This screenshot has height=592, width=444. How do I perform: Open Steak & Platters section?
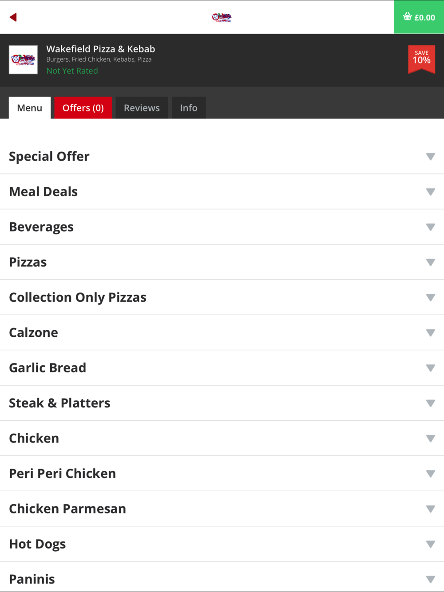coord(222,403)
